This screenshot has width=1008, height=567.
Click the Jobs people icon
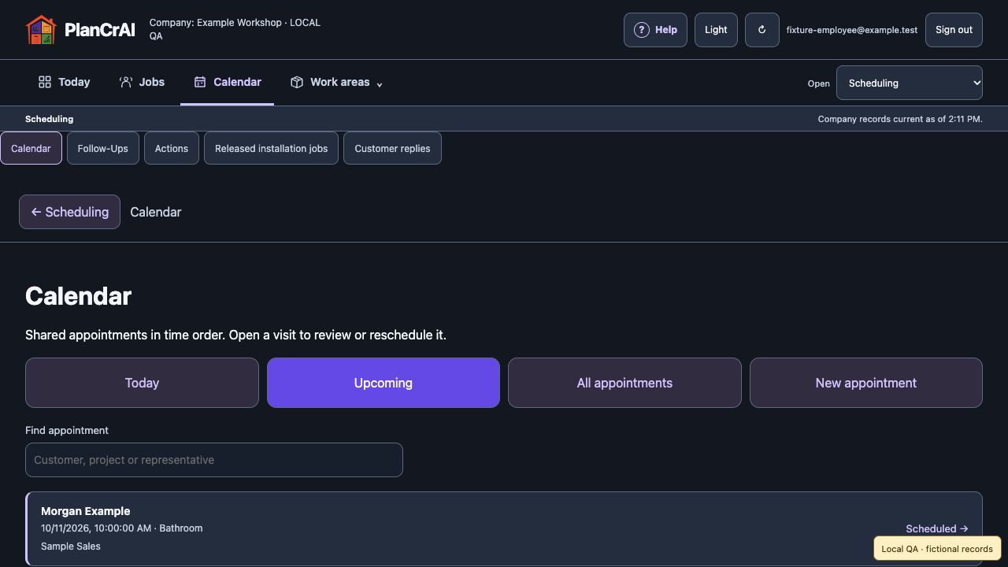(126, 82)
